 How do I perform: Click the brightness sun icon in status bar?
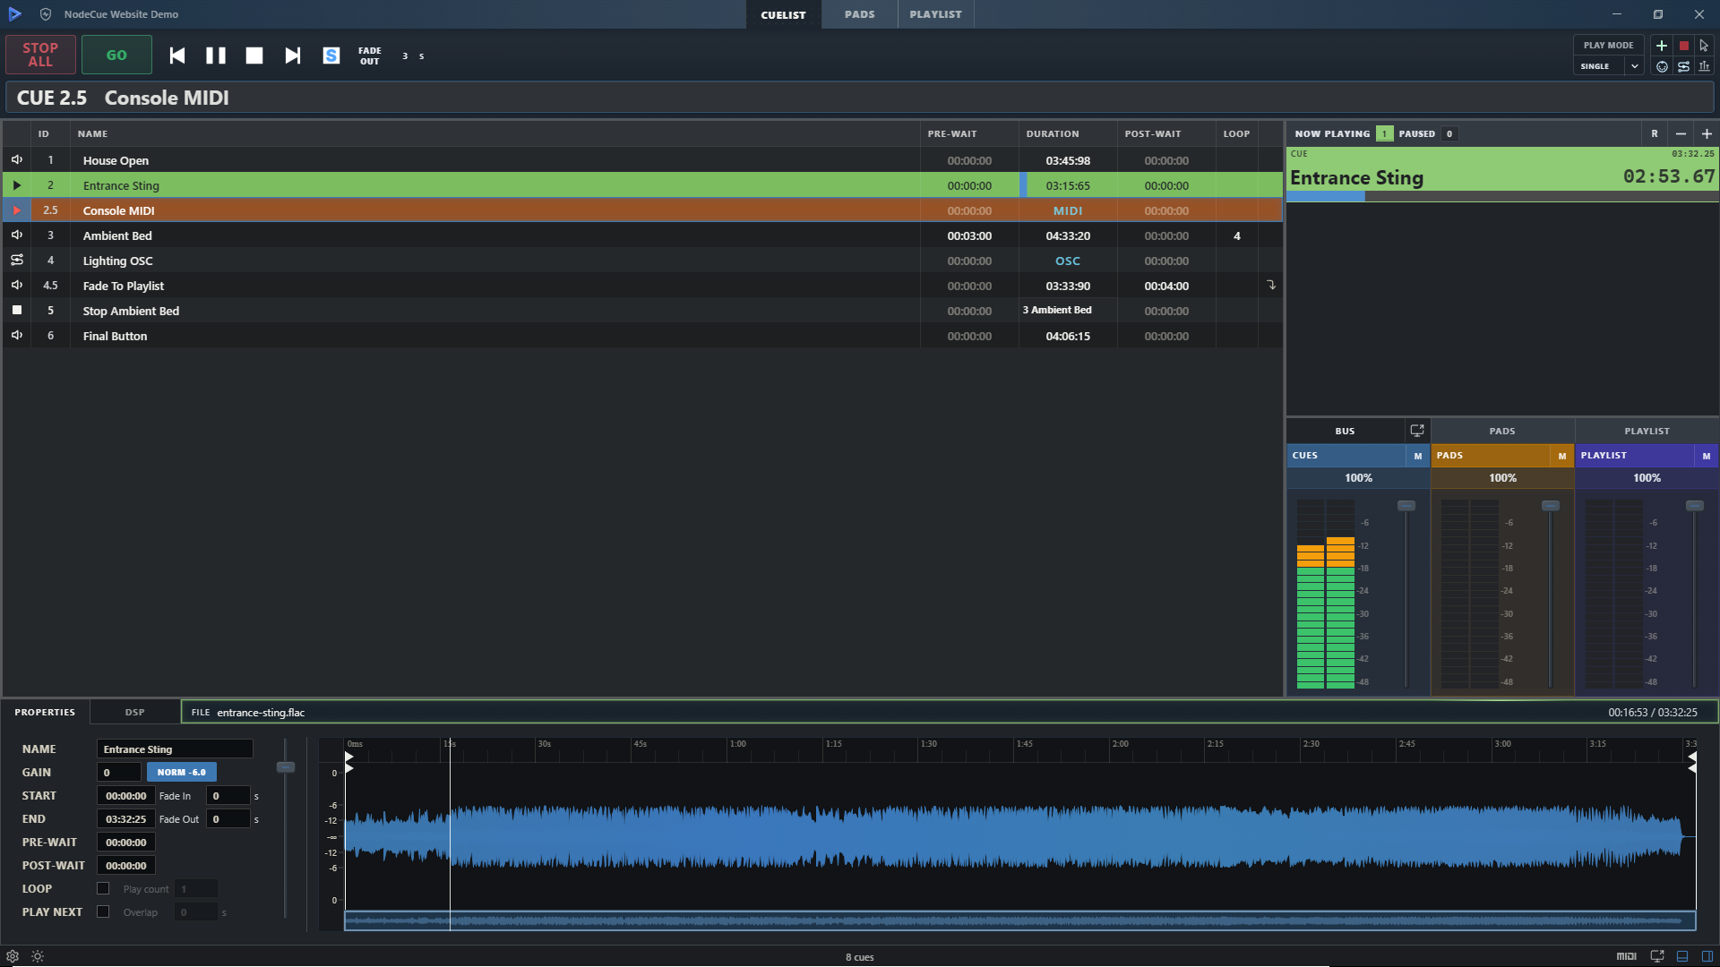(38, 956)
